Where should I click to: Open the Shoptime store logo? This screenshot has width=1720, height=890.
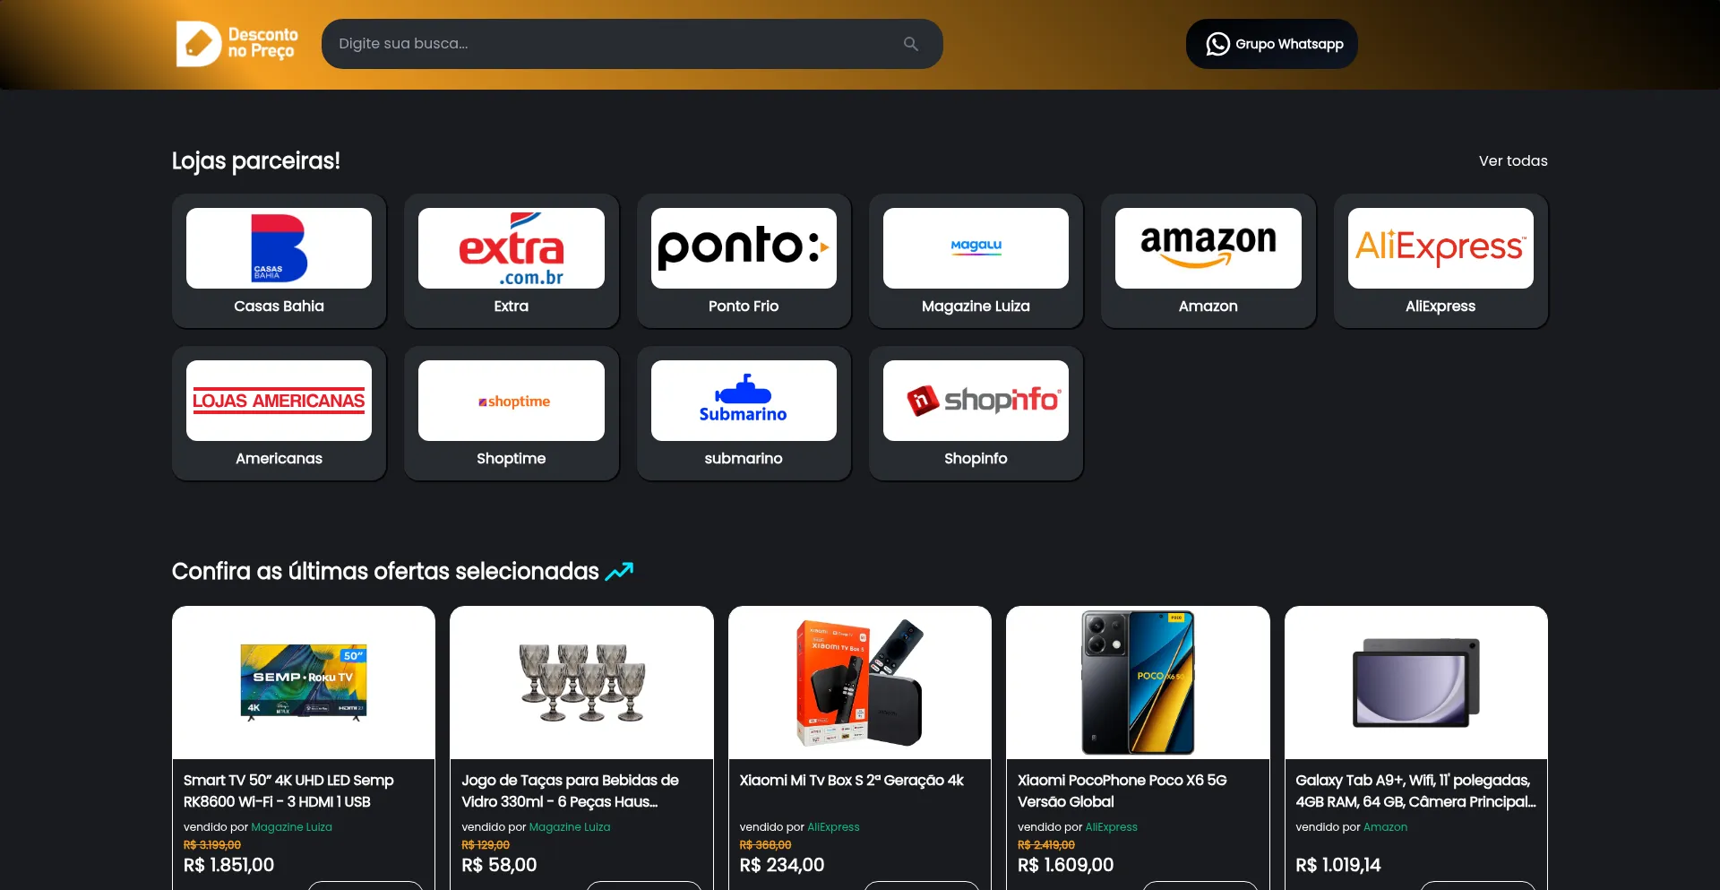click(x=511, y=401)
